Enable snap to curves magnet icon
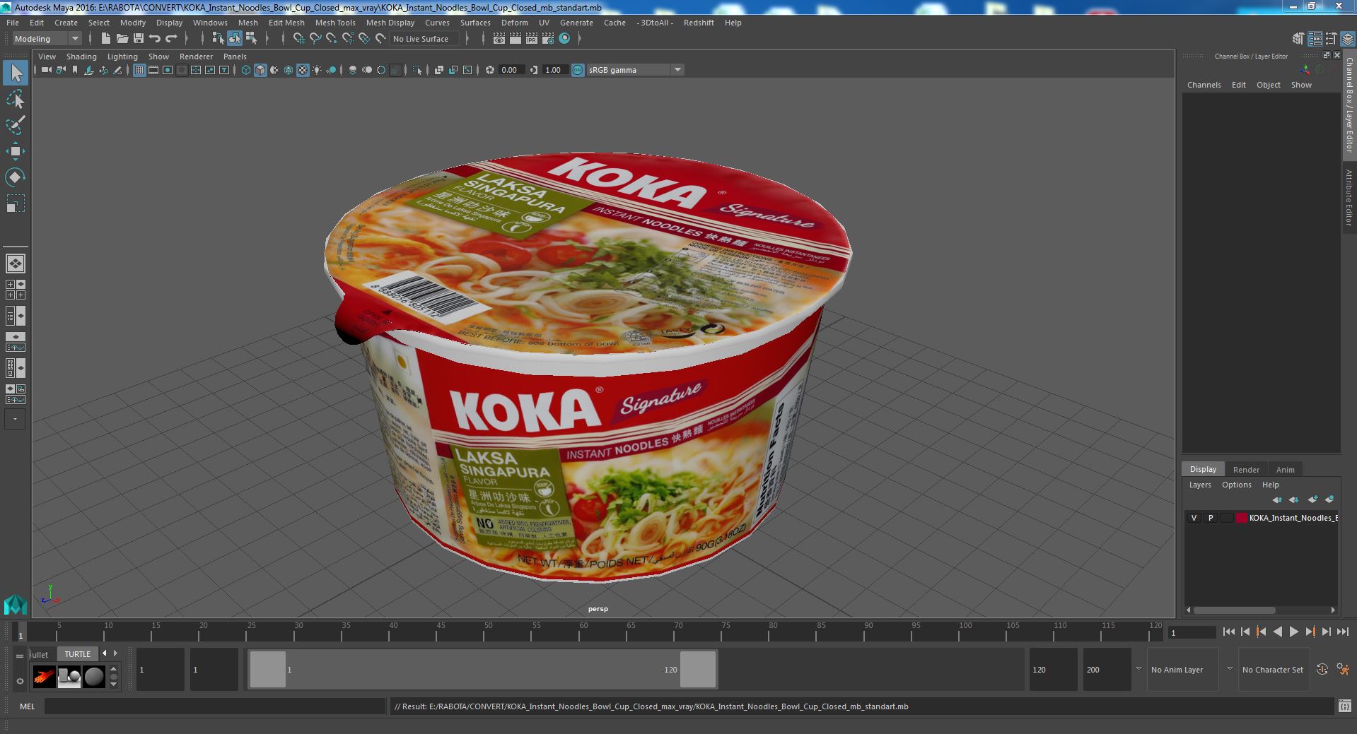 click(x=315, y=39)
